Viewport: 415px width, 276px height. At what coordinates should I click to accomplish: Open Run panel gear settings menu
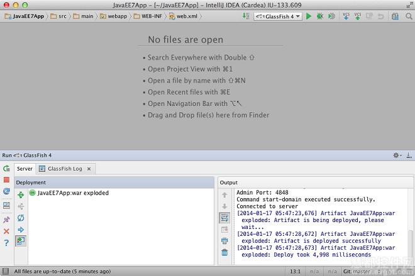click(397, 156)
